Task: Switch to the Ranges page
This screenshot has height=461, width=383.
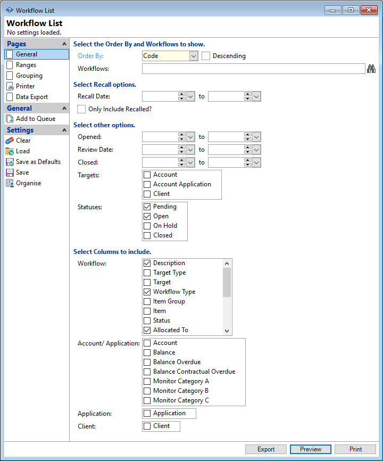Action: pos(26,65)
